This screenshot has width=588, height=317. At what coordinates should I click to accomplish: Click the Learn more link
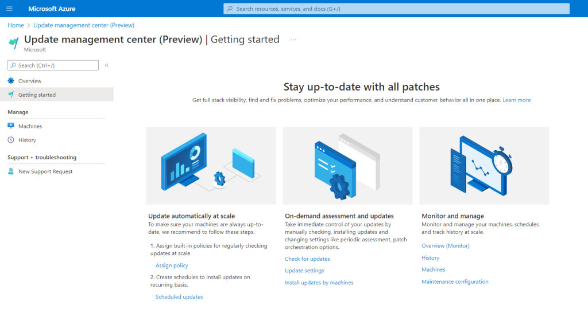516,100
